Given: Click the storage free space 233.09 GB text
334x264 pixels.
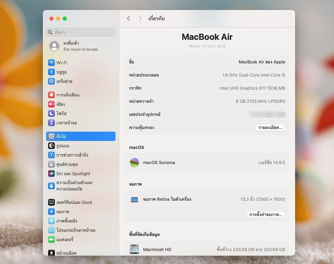Looking at the screenshot, I should 251,249.
